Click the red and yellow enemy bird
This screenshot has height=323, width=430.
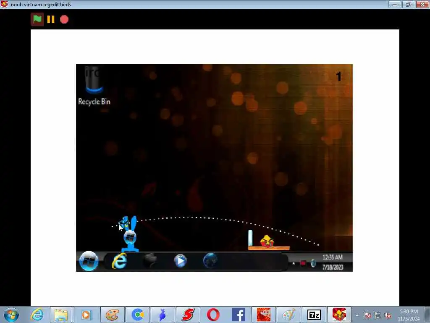(267, 241)
